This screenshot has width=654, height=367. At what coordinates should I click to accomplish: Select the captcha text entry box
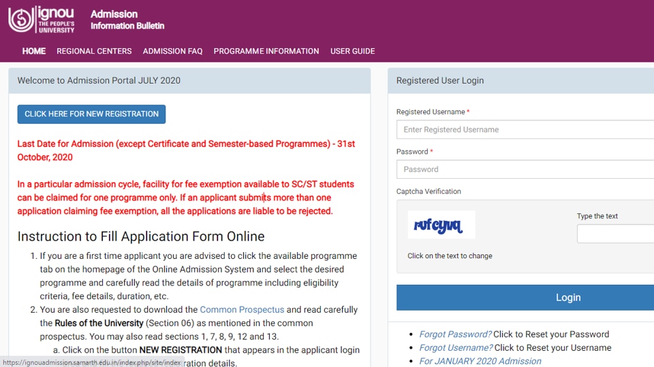tap(615, 234)
